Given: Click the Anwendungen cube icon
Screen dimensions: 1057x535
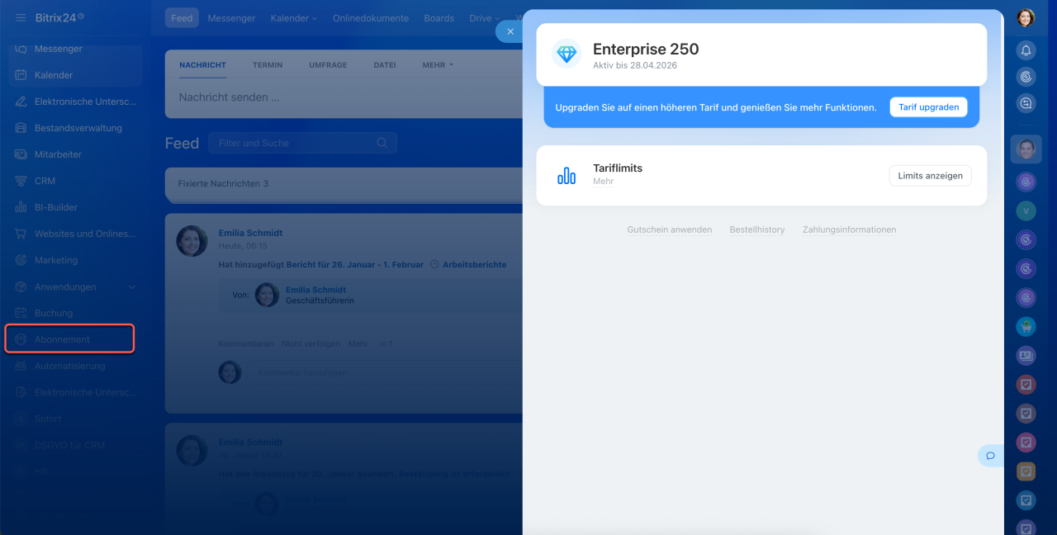Looking at the screenshot, I should [x=21, y=286].
